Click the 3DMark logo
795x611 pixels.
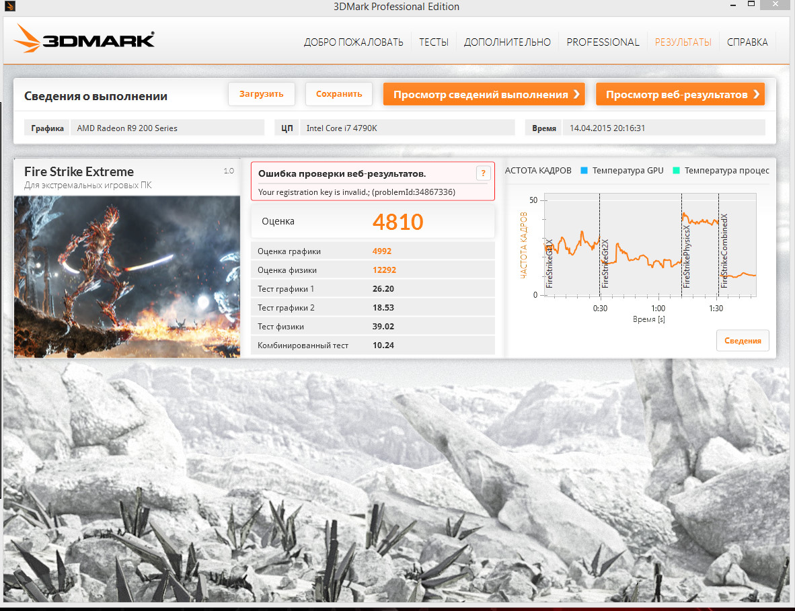click(x=84, y=38)
